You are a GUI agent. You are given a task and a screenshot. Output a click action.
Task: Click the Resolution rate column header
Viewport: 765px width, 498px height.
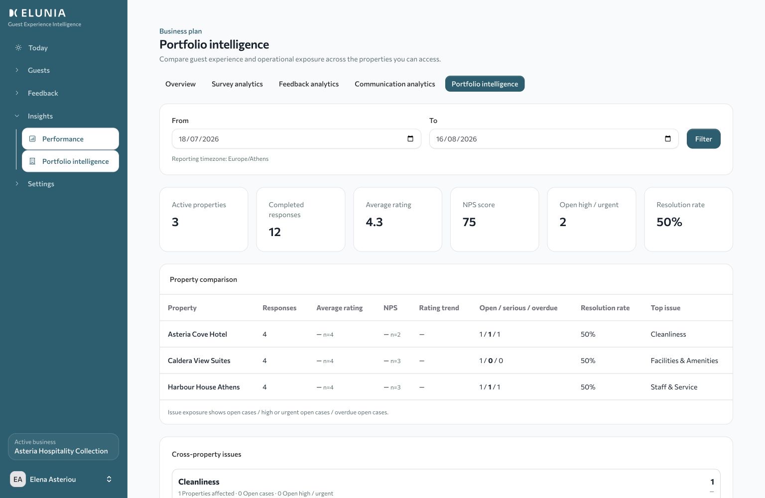coord(605,308)
